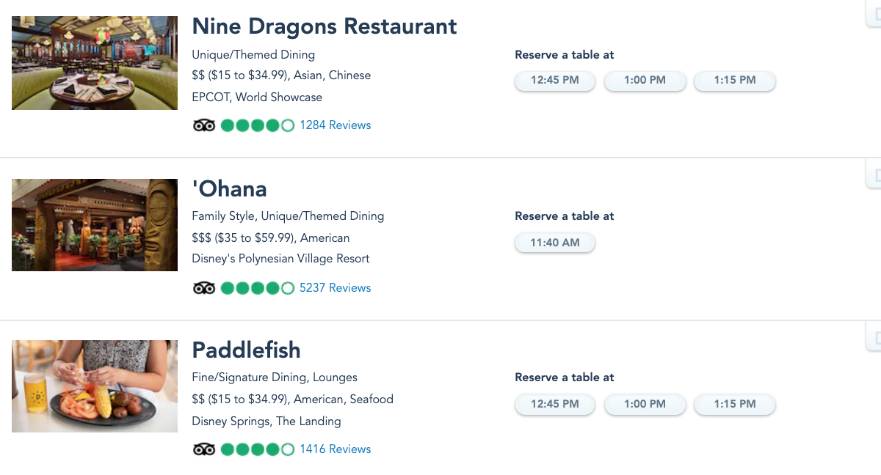Screen dimensions: 881x475
Task: Open the 'Ohana restaurant title
Action: (229, 189)
